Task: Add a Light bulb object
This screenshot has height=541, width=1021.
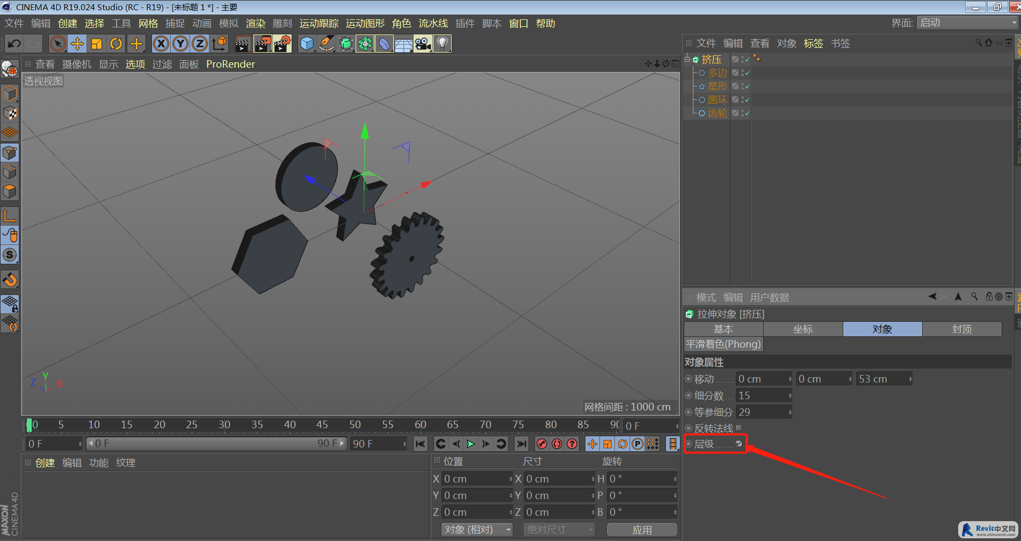Action: (x=443, y=44)
